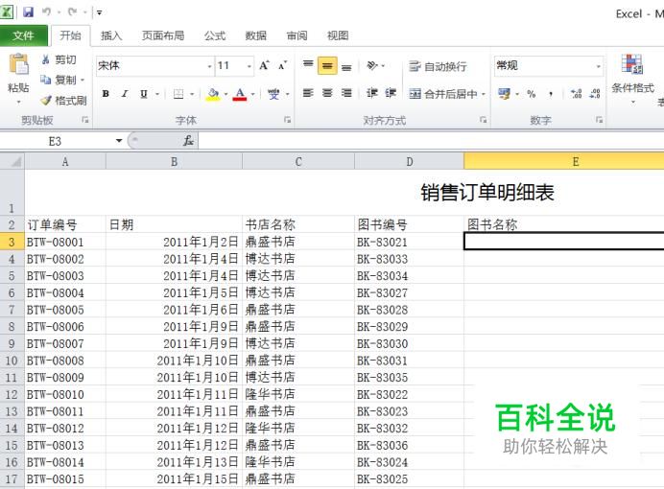Click the Paste clipboard icon
This screenshot has width=664, height=489.
click(18, 64)
